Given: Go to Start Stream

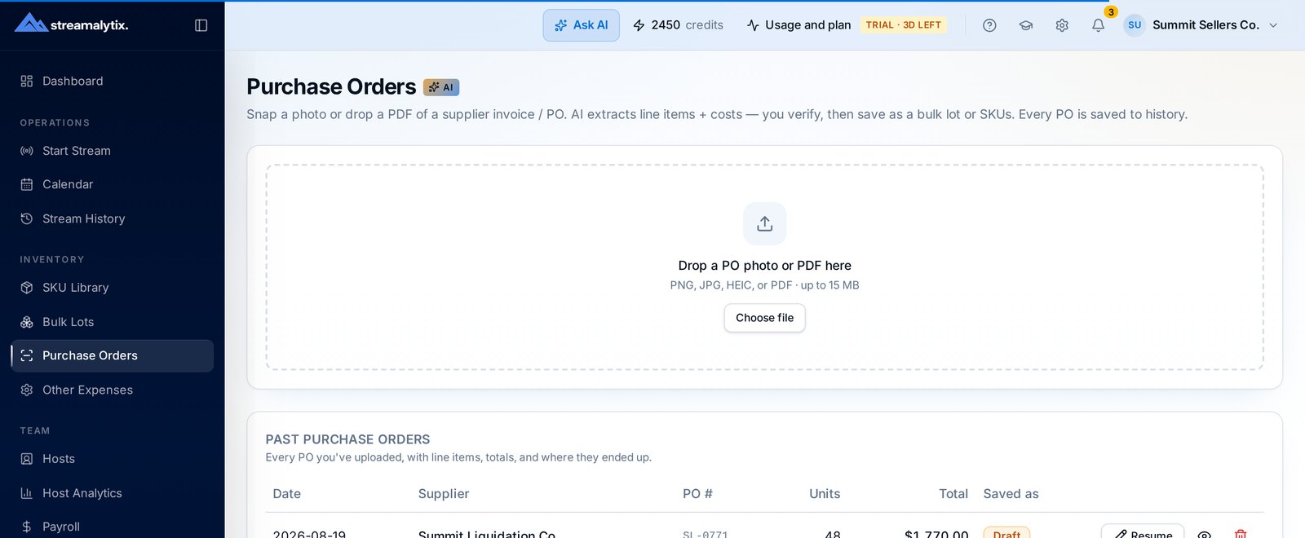Looking at the screenshot, I should coord(112,151).
